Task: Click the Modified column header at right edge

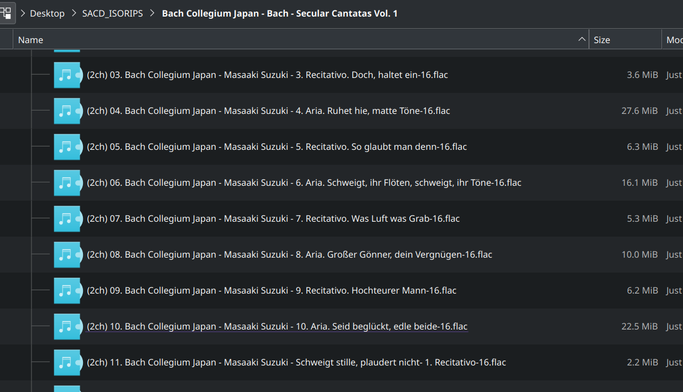Action: point(674,40)
